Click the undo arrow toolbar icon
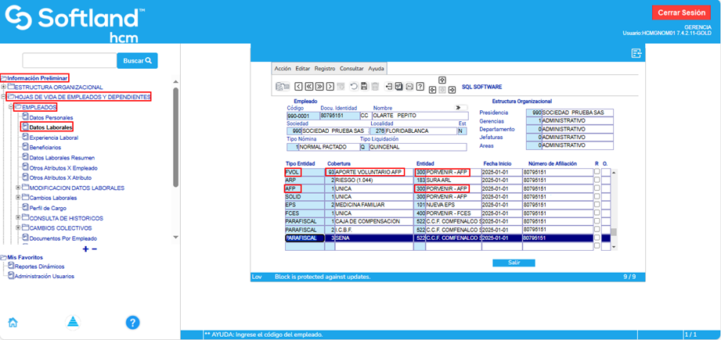Screen dimensions: 721x340 pos(354,86)
